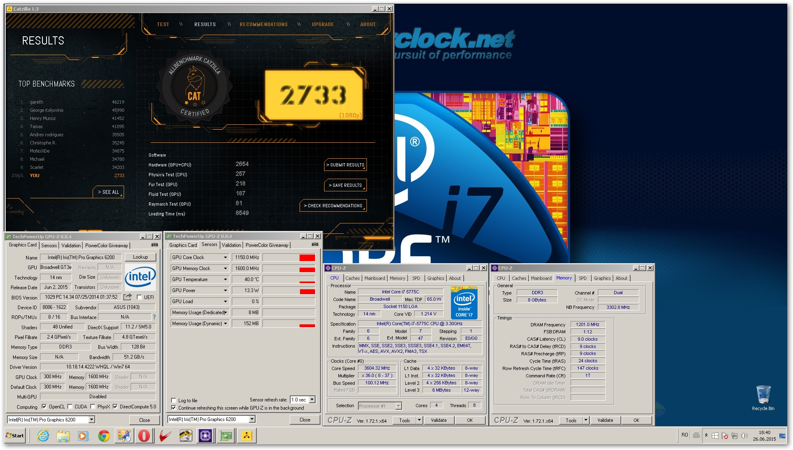Open the image viewer taskbar icon with stars
Viewport: 793px width, 450px height.
124,436
